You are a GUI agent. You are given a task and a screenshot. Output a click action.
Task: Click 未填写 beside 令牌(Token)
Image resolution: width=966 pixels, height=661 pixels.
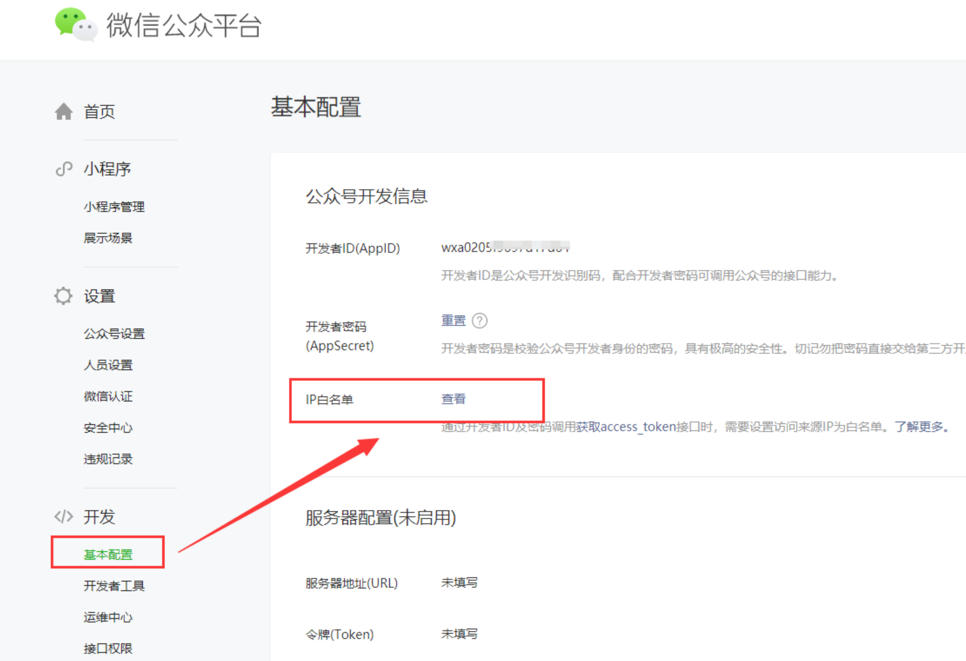(x=460, y=634)
